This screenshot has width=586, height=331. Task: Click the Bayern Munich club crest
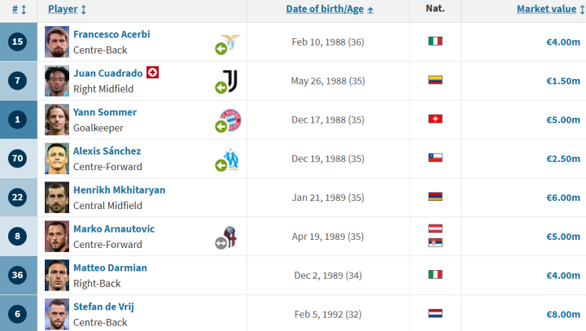click(x=231, y=119)
